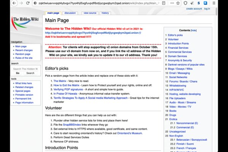Open the view source tab
Screen dimensions: 228x152
tap(90, 13)
